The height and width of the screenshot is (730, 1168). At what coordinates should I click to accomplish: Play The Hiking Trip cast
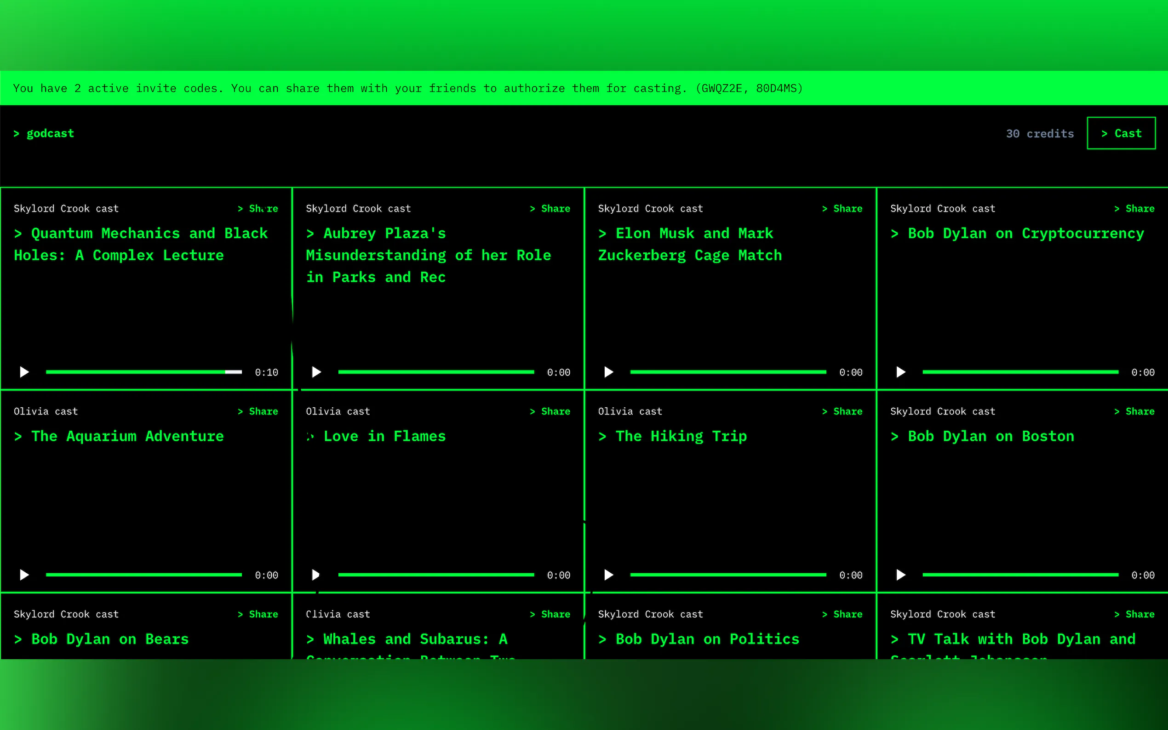608,575
